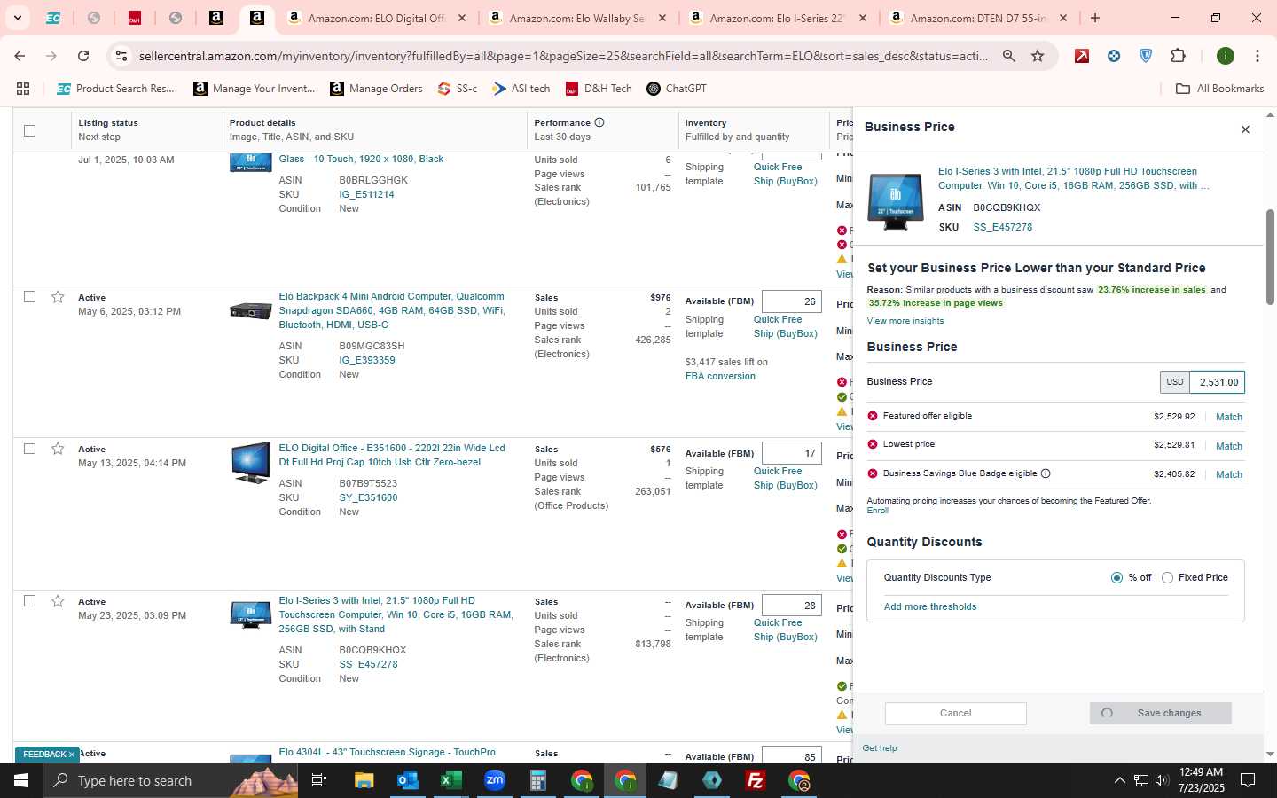Image resolution: width=1277 pixels, height=798 pixels.
Task: Open FileZilla from the taskbar
Action: [756, 780]
